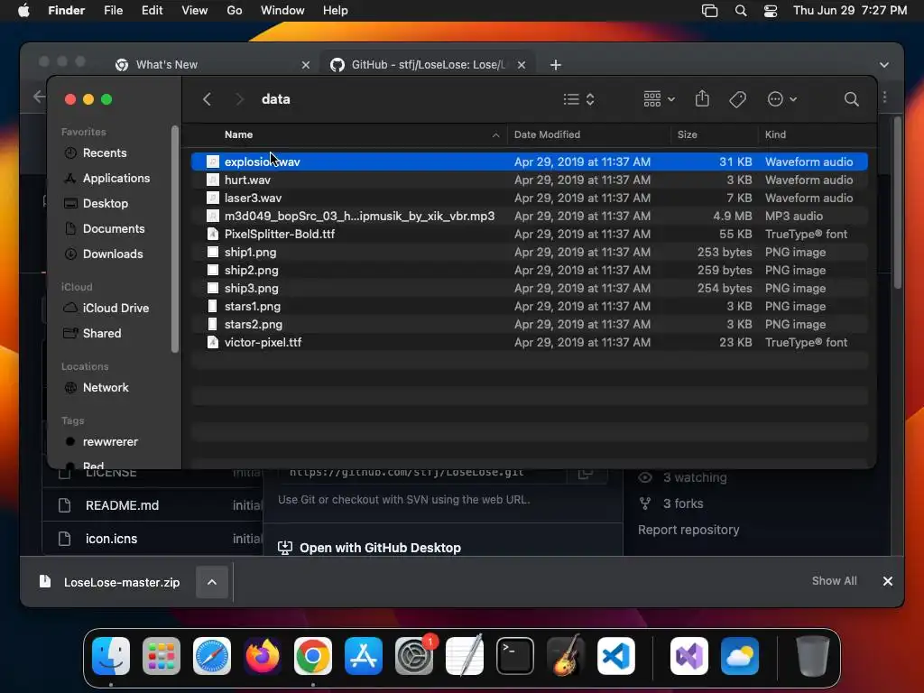Sort files by Kind column
The image size is (924, 693).
(x=775, y=134)
